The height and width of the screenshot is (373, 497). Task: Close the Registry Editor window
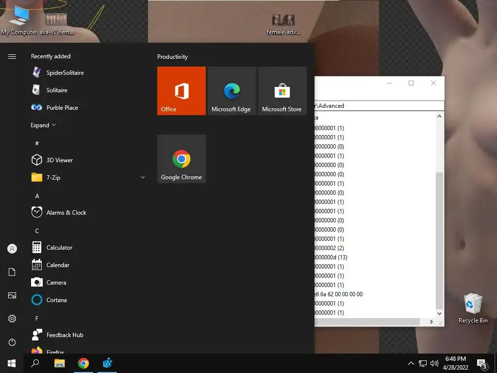[x=433, y=83]
